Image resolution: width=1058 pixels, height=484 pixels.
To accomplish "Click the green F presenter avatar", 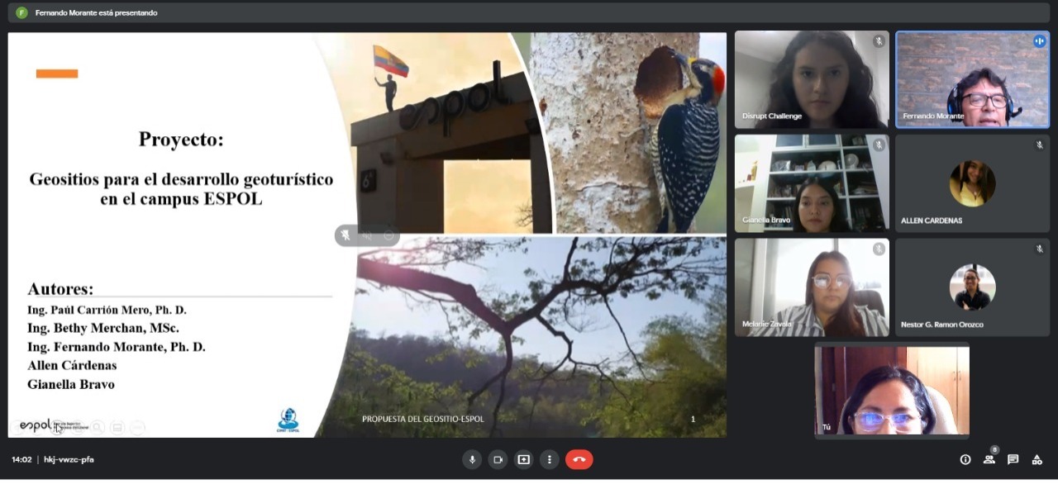I will 21,12.
